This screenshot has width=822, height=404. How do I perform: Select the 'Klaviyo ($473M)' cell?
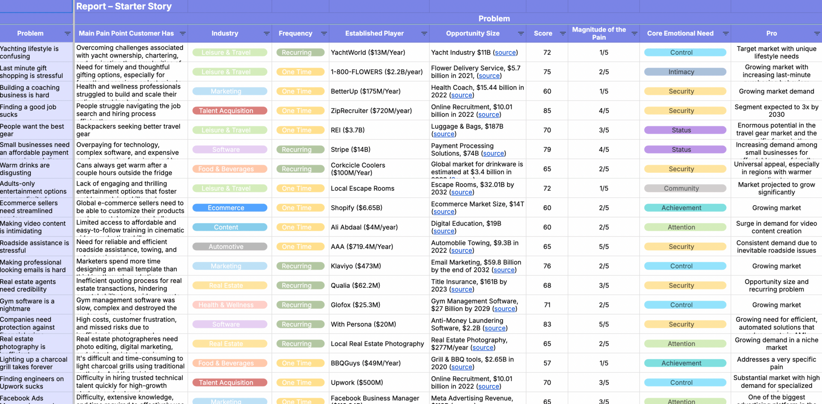[379, 266]
